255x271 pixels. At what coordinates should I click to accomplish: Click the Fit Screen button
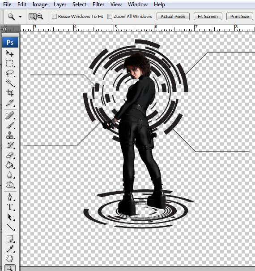(208, 17)
